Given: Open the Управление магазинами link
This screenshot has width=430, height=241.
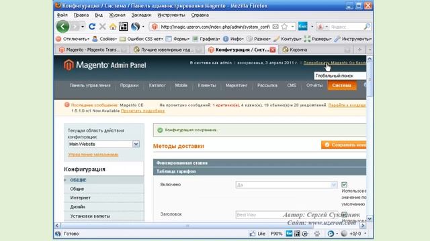Looking at the screenshot, I should 93,155.
